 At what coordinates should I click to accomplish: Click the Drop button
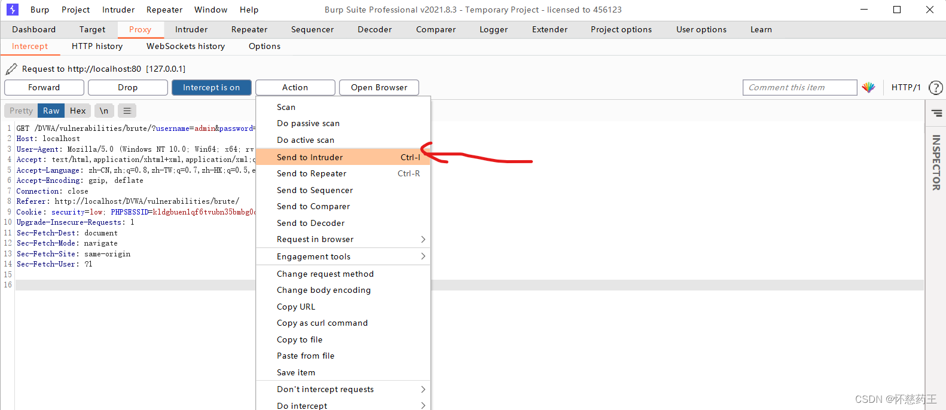[x=128, y=87]
